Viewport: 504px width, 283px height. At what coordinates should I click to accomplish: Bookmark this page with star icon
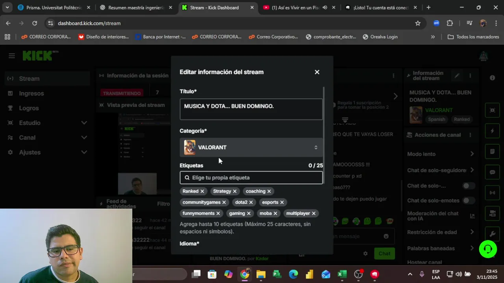point(418,23)
